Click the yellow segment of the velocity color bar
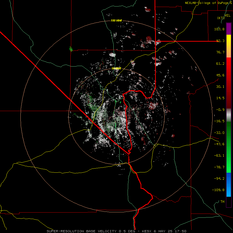 (229, 46)
